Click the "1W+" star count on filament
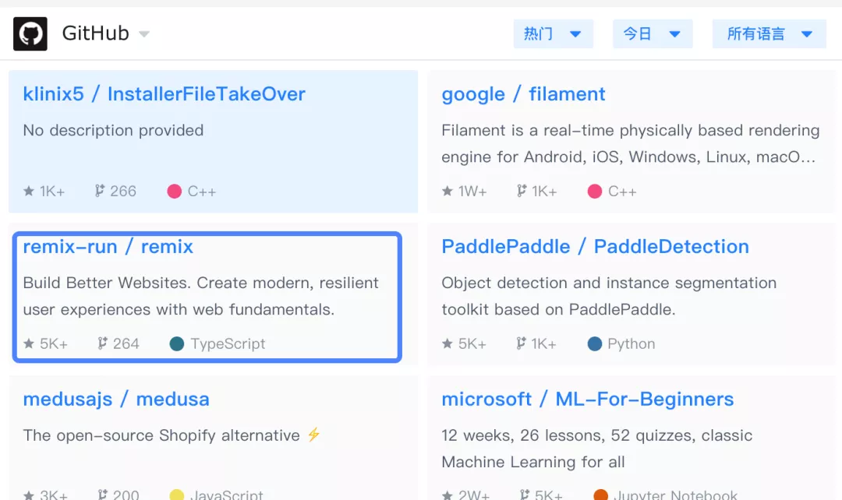Viewport: 842px width, 500px height. tap(472, 192)
